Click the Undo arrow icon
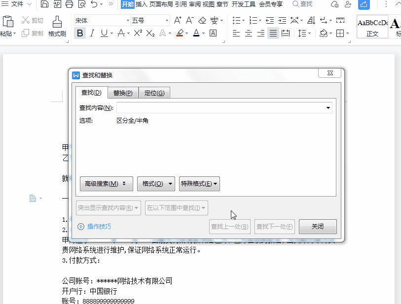The image size is (401, 304). [x=94, y=4]
